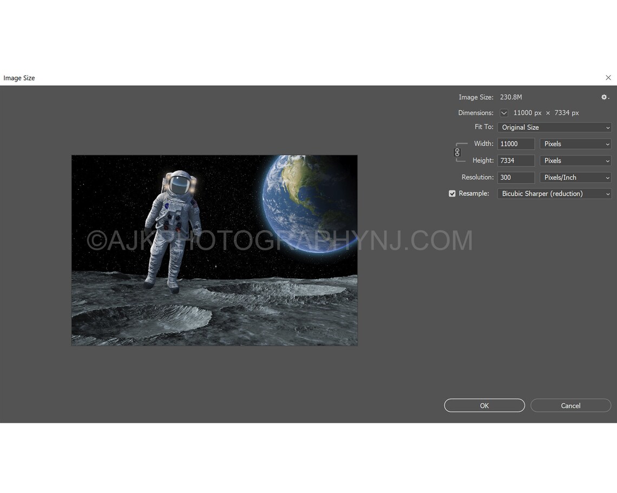
Task: Close the dialog with the X button
Action: click(x=608, y=77)
